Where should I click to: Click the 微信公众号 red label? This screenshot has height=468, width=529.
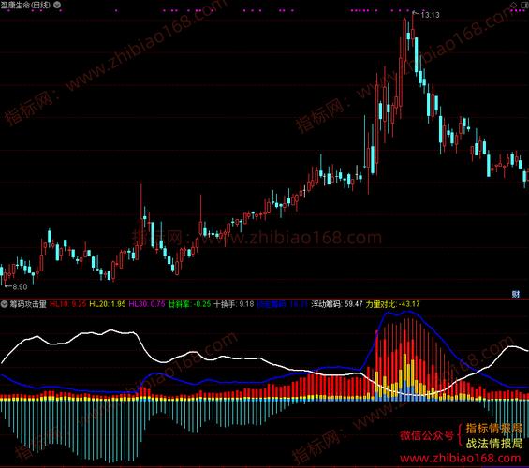[x=426, y=435]
